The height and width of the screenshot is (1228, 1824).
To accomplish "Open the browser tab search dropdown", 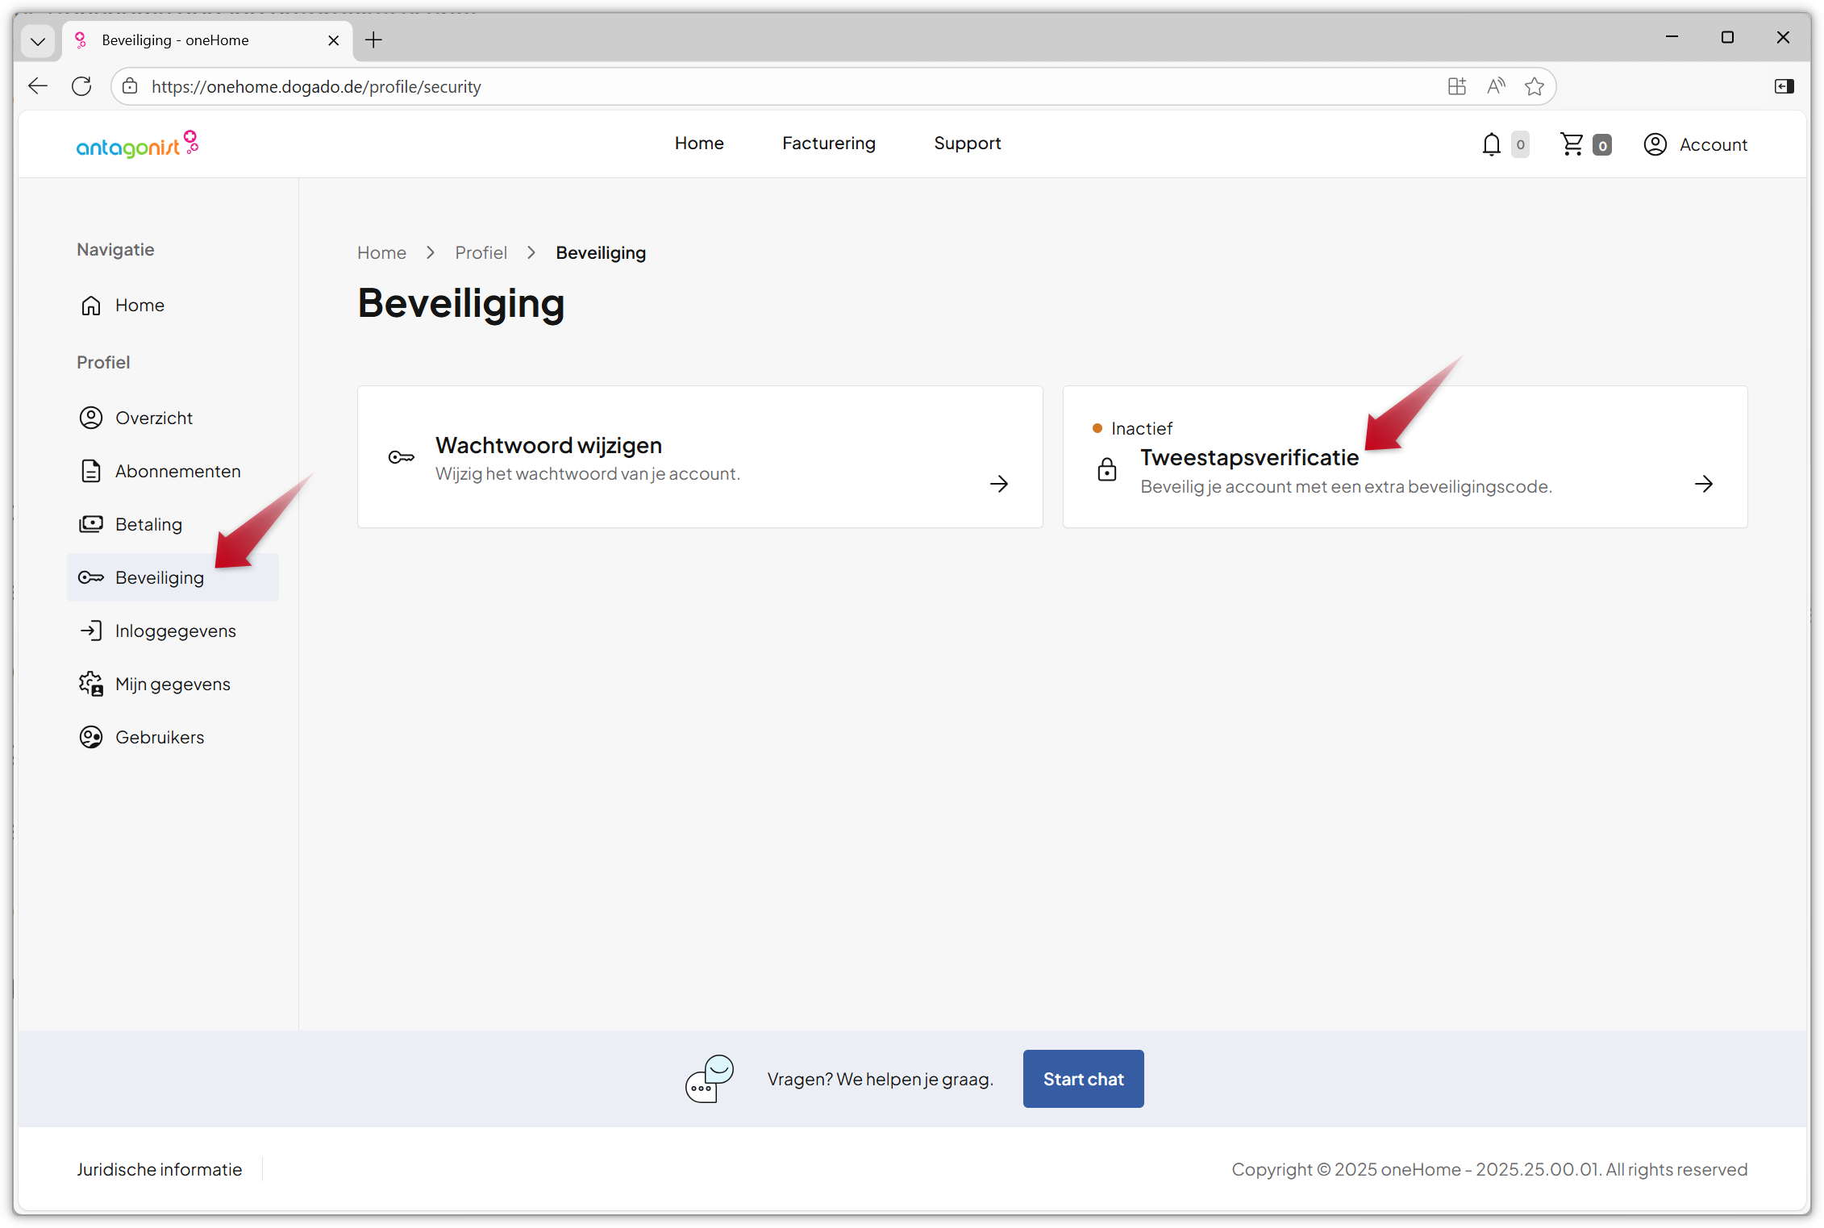I will [38, 40].
